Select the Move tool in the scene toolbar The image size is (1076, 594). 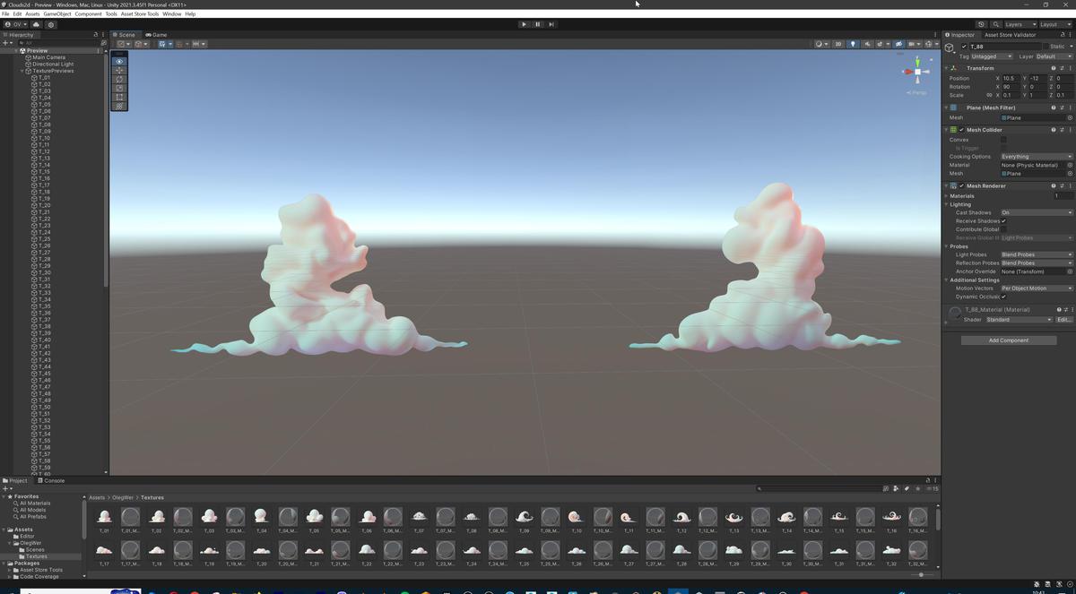pyautogui.click(x=118, y=71)
